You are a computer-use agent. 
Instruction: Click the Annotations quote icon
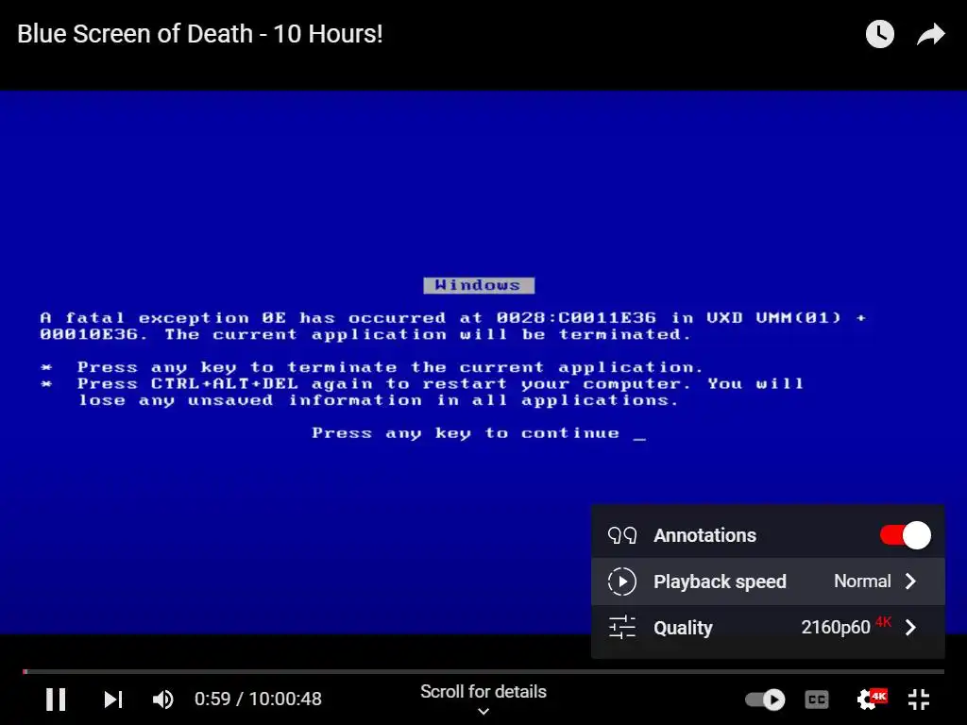(x=621, y=535)
